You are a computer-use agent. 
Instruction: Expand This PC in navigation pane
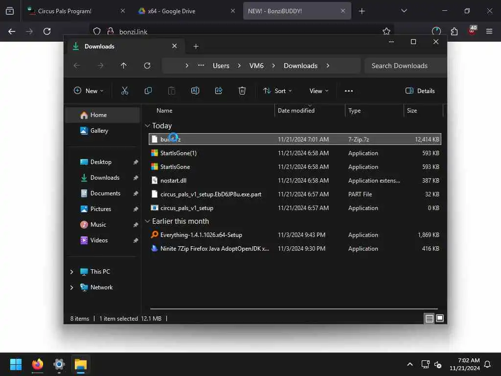point(71,272)
